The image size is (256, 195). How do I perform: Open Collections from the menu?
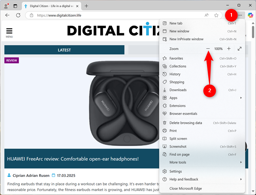point(202,66)
